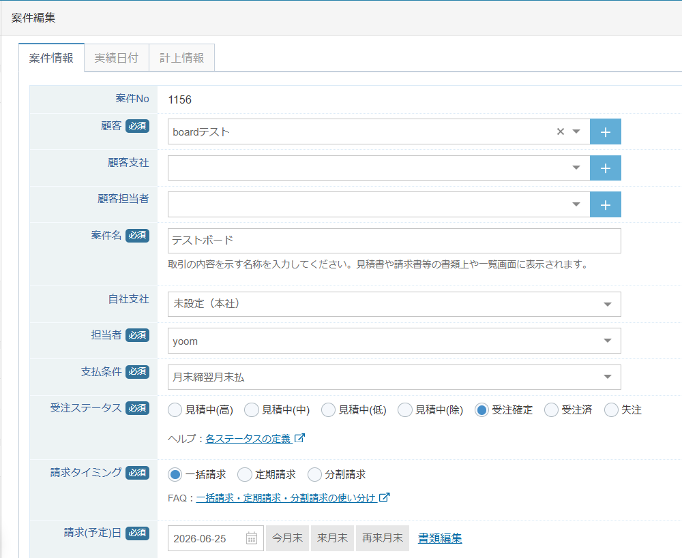Select the 見積中(高) radio button
682x558 pixels.
[x=175, y=409]
